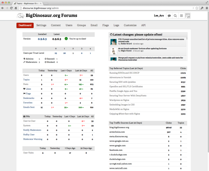The height and width of the screenshot is (171, 209).
Task: Click the meta.discourse.org traffic source row
Action: click(148, 136)
